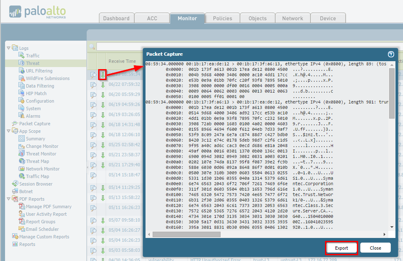
Task: View details of 06/18 12:06:10 log entry
Action: click(x=93, y=135)
